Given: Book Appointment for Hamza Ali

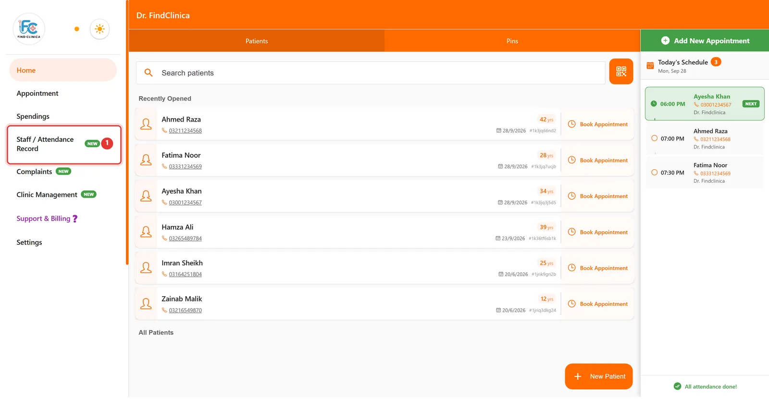Looking at the screenshot, I should coord(598,232).
